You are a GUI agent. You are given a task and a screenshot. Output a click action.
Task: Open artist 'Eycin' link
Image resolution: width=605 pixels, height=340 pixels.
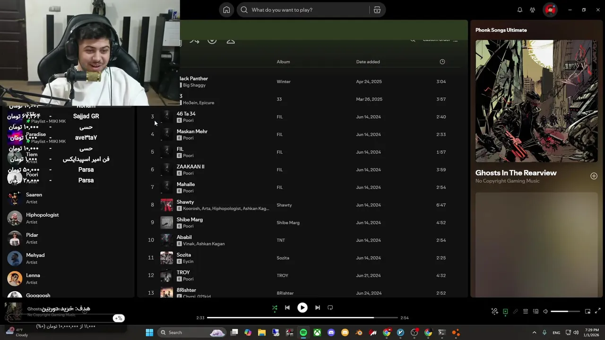(x=188, y=262)
